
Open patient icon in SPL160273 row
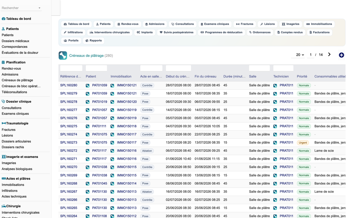pos(88,143)
